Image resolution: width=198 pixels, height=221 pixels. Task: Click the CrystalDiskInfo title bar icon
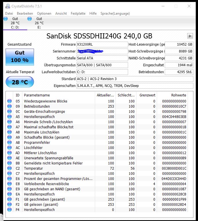click(8, 6)
